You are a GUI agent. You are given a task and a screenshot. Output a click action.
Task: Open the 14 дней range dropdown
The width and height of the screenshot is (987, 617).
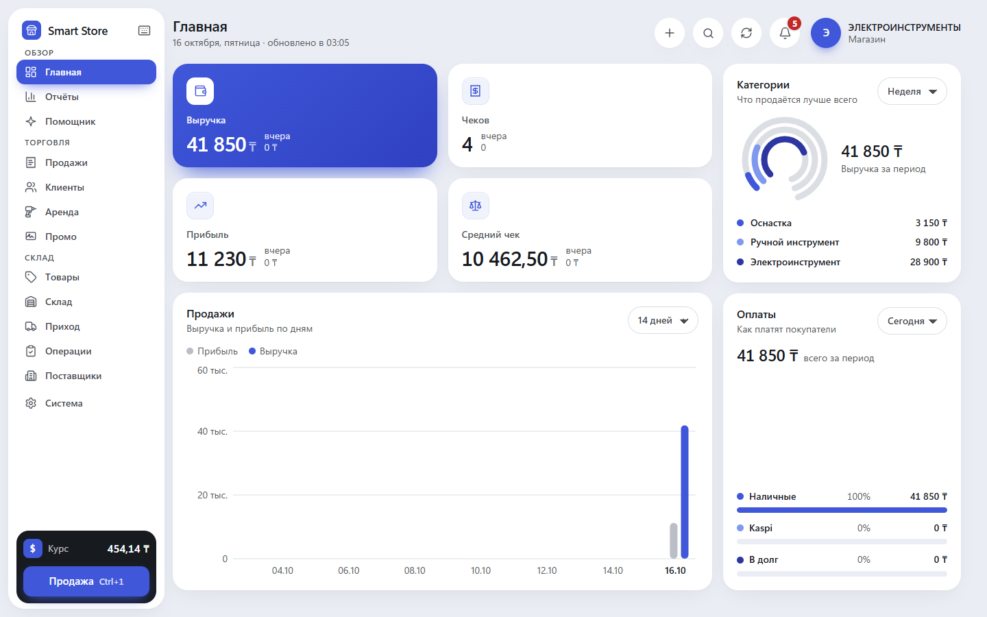pyautogui.click(x=663, y=320)
